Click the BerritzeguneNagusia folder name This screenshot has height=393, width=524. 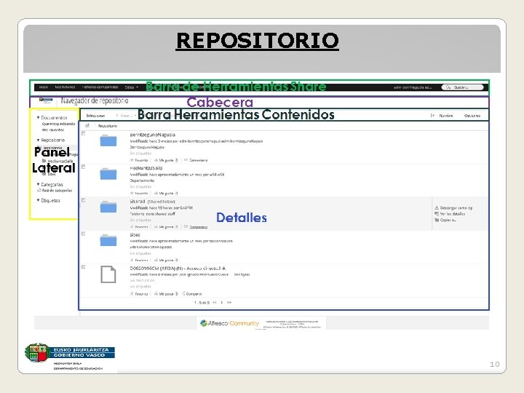point(152,135)
